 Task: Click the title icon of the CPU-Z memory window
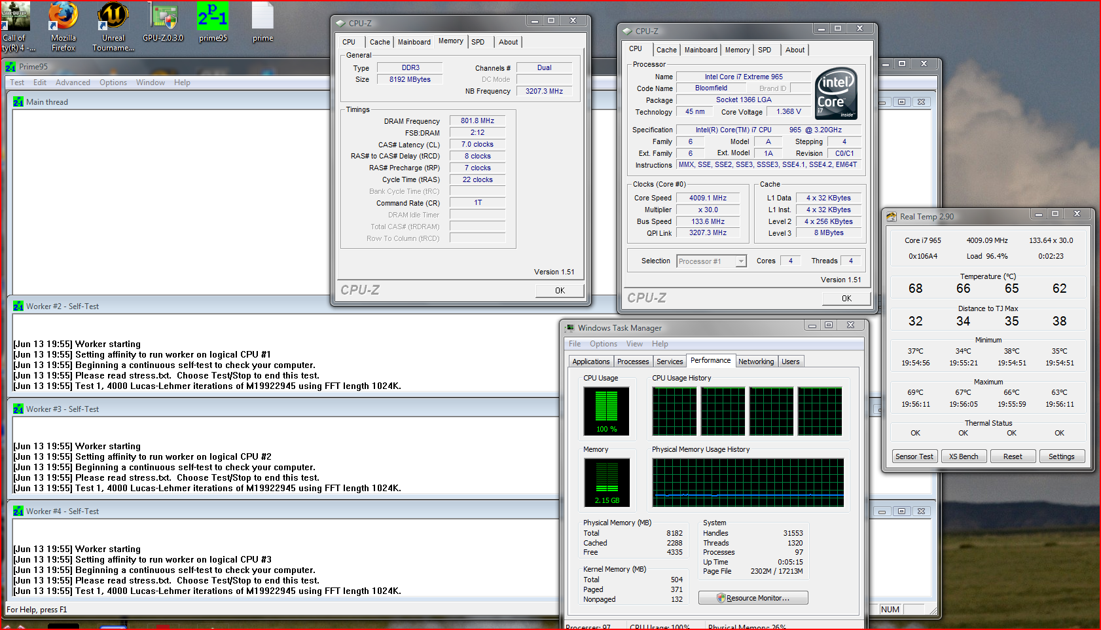[340, 23]
